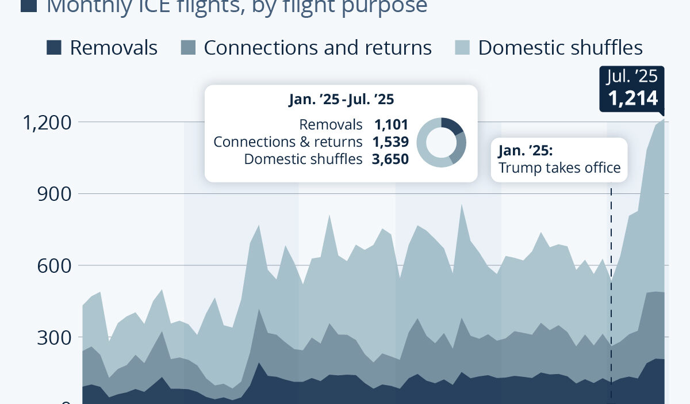Click the Monthly ICE flights chart title

pyautogui.click(x=236, y=6)
